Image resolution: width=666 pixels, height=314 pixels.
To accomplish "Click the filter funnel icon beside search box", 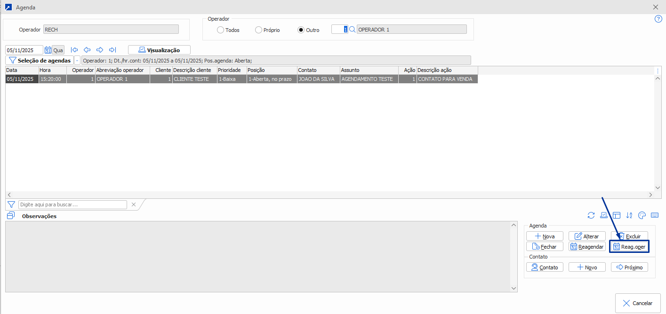I will click(11, 204).
